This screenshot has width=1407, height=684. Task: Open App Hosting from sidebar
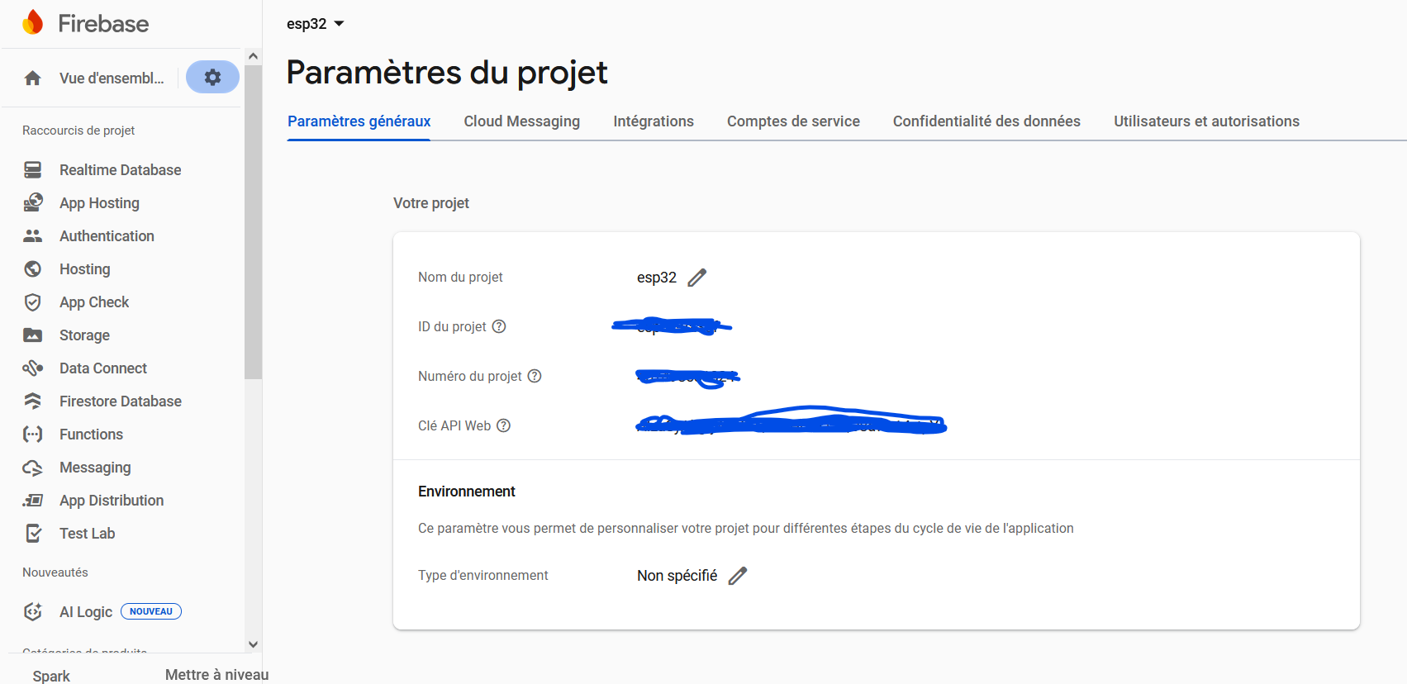click(x=99, y=203)
